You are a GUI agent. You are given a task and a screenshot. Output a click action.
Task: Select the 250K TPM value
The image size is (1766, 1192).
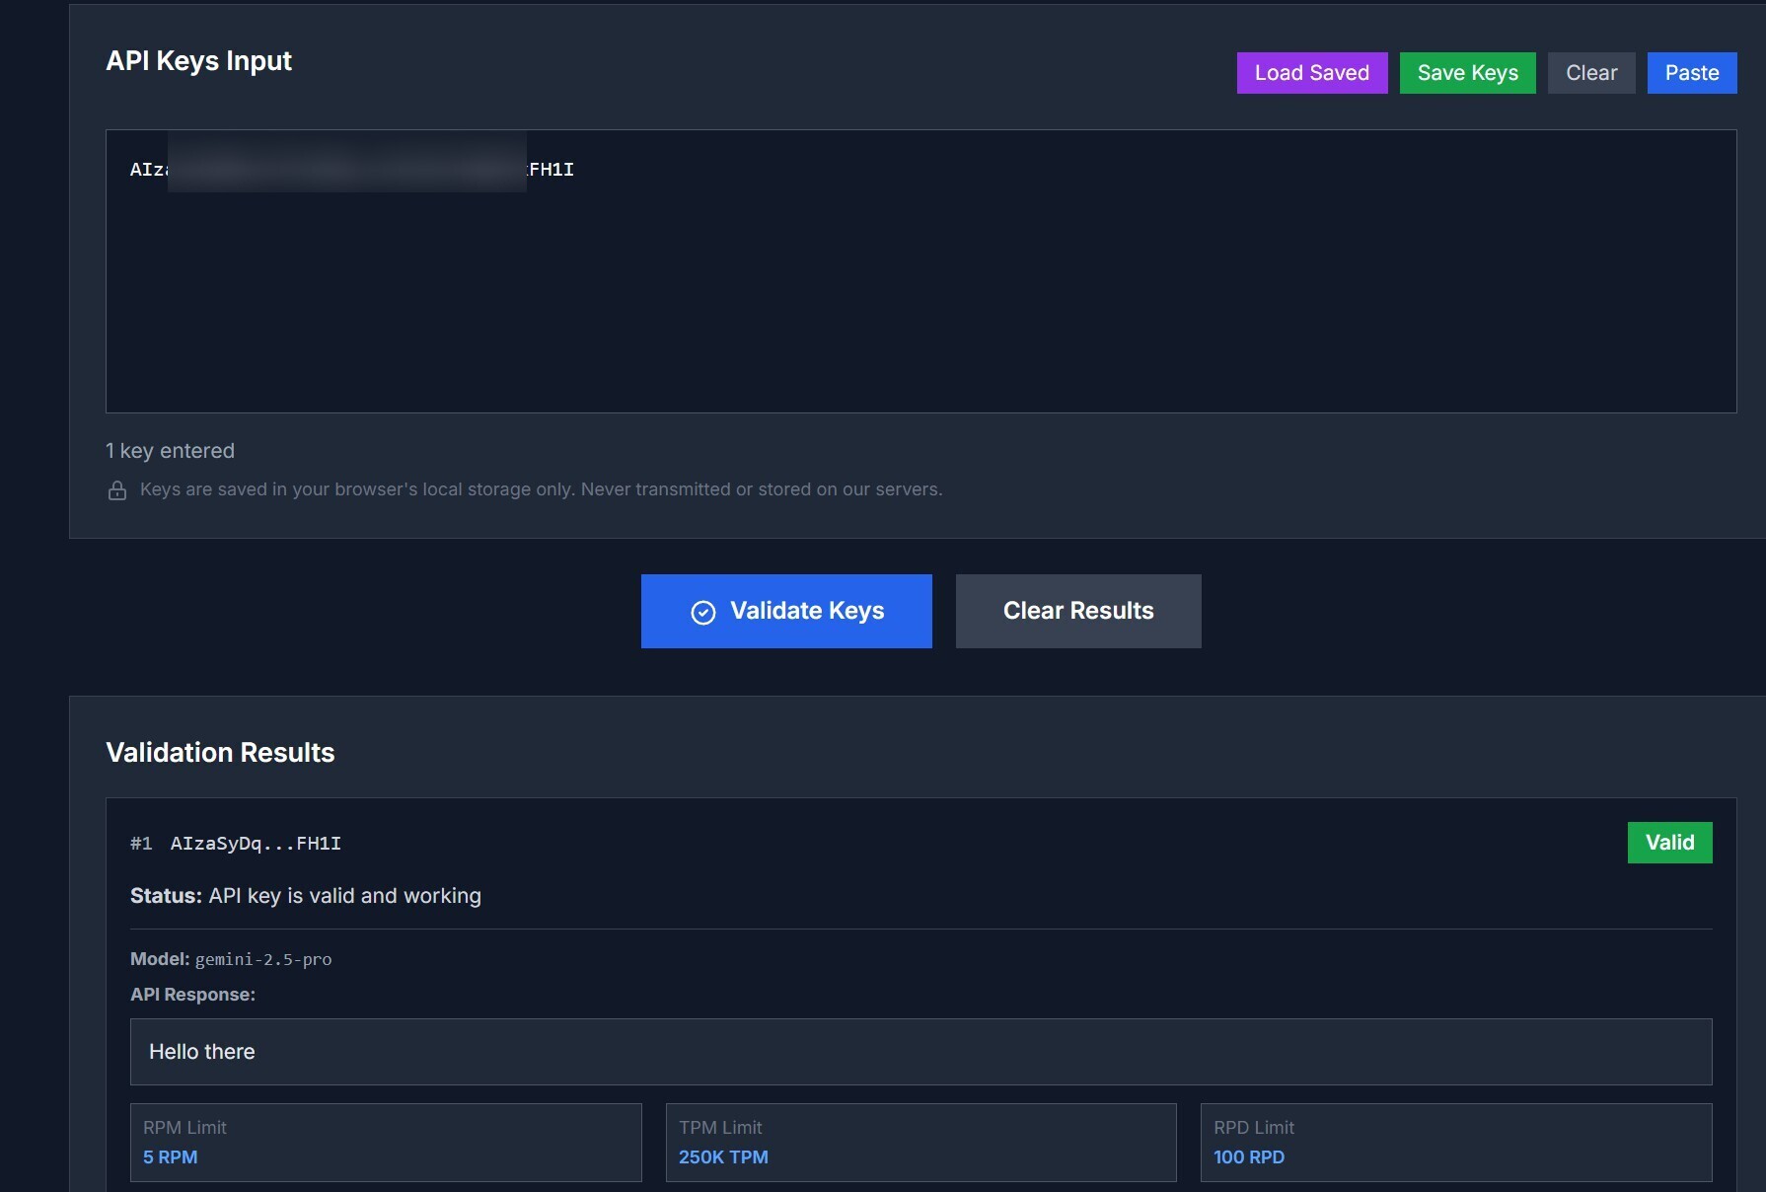coord(723,1157)
